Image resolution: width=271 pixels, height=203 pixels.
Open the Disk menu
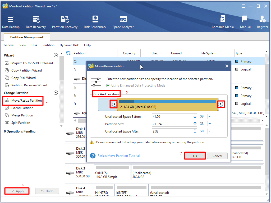[34, 45]
